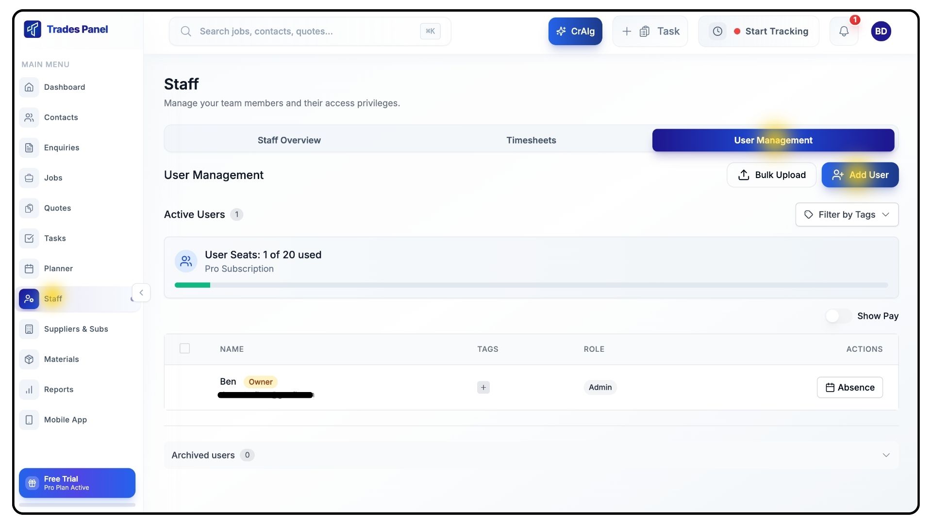932x524 pixels.
Task: Click the Bulk Upload button
Action: 771,175
